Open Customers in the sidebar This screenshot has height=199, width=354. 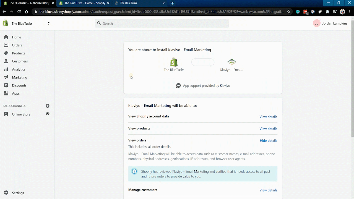[20, 61]
